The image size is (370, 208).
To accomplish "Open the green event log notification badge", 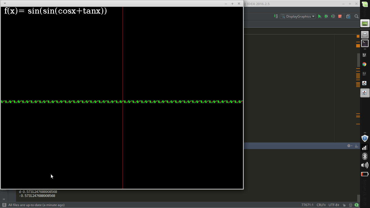I will (357, 205).
